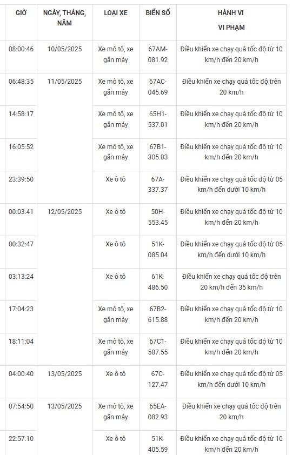The image size is (299, 455).
Task: Click time cell 18:11:04
Action: pos(21,342)
